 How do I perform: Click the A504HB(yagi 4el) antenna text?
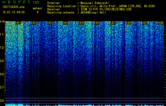pos(93,12)
